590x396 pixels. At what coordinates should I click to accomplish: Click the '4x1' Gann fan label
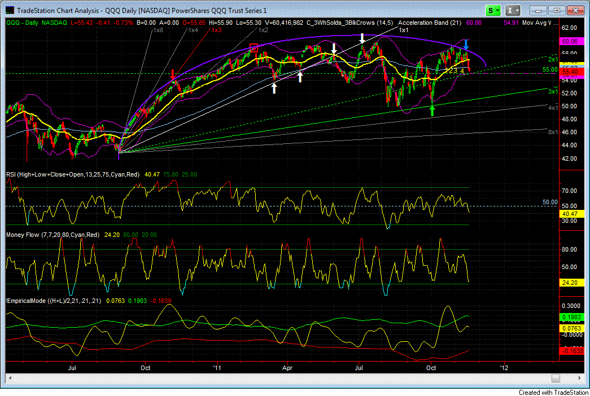point(553,108)
